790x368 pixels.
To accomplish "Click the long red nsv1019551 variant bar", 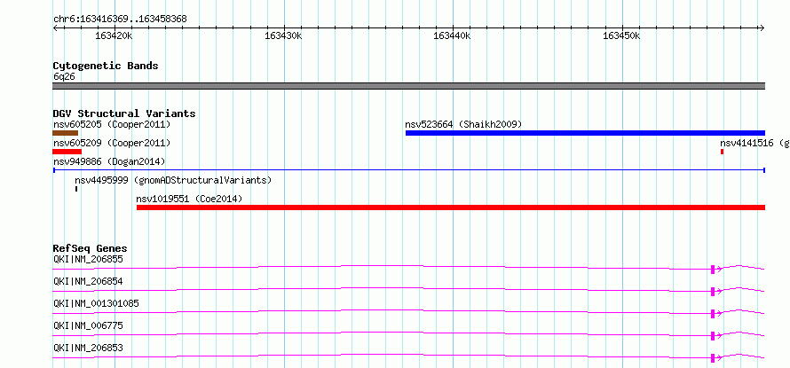I will (451, 207).
